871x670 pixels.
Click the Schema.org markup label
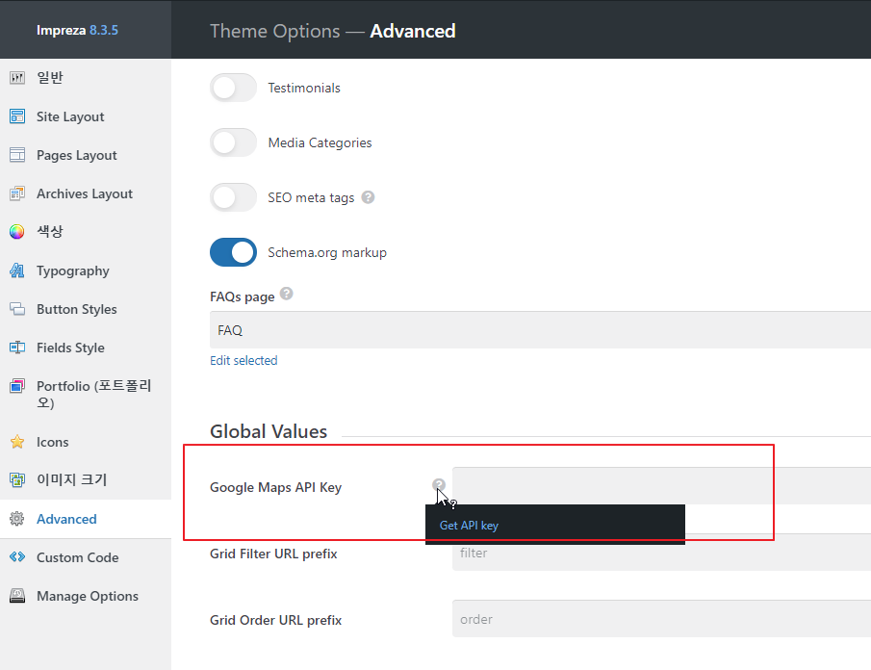[x=327, y=253]
